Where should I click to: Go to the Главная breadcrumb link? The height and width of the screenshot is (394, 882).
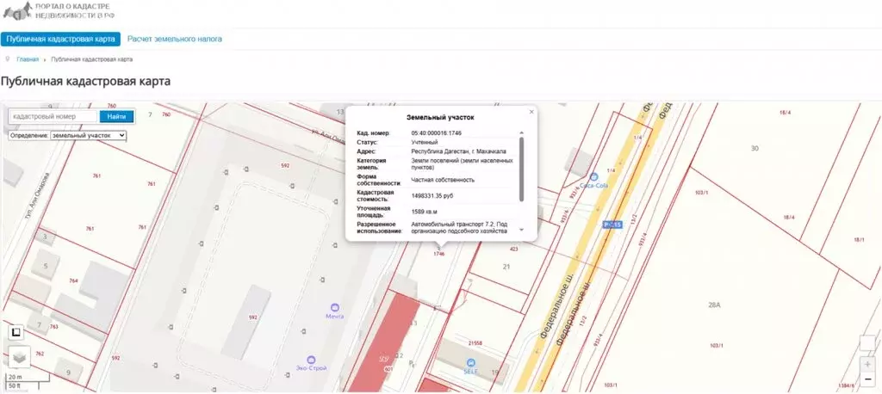tap(28, 59)
